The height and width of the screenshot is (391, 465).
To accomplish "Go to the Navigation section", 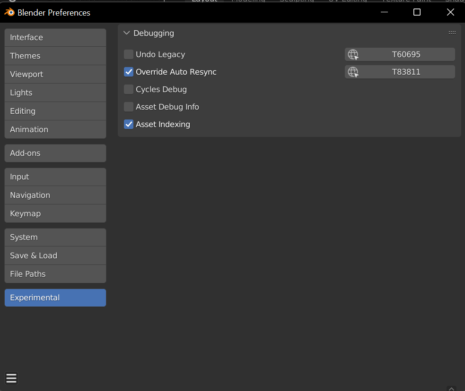I will (x=55, y=195).
